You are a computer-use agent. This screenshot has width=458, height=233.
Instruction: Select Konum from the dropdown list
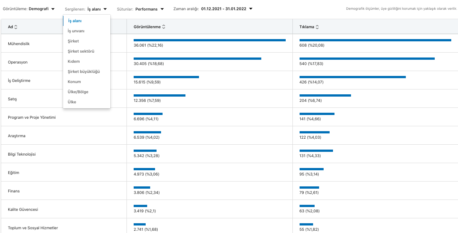click(x=74, y=82)
